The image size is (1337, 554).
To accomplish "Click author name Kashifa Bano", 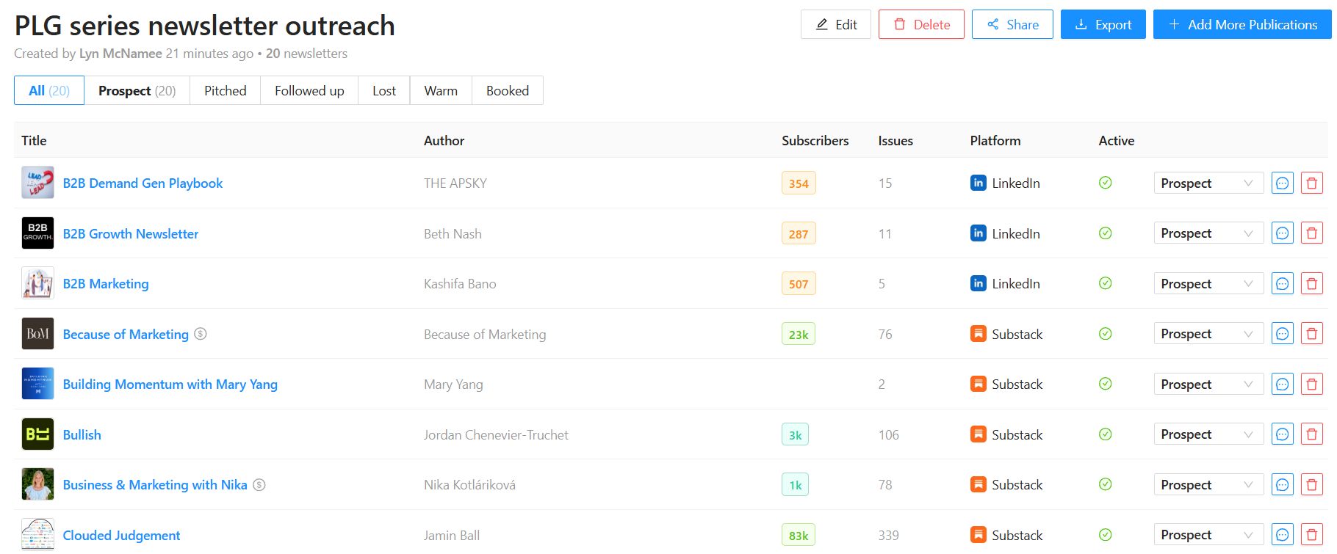I will click(460, 283).
